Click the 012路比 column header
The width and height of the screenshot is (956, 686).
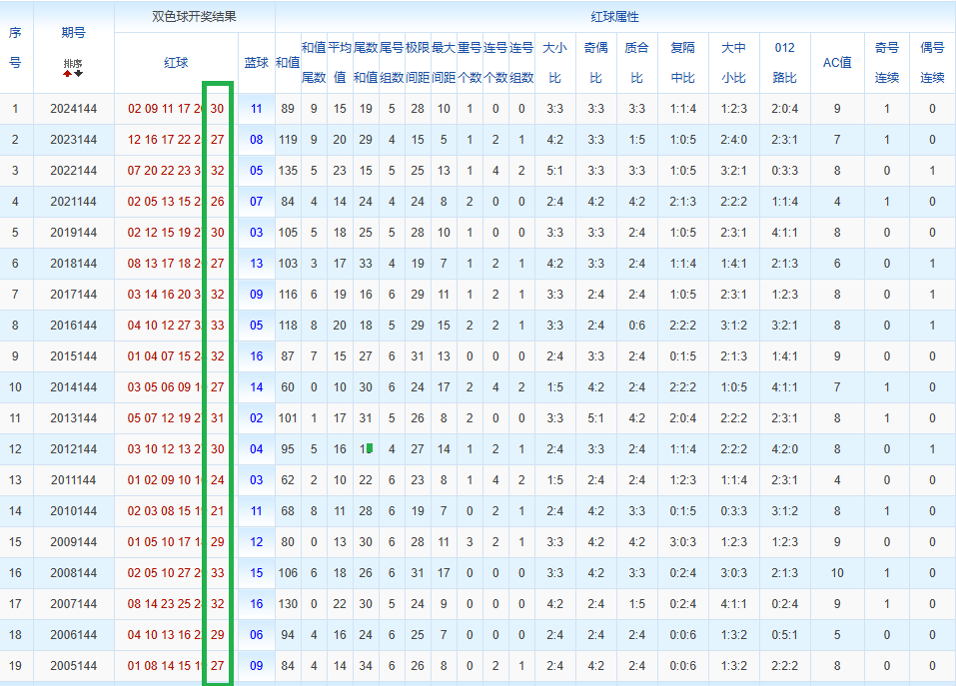pyautogui.click(x=784, y=63)
